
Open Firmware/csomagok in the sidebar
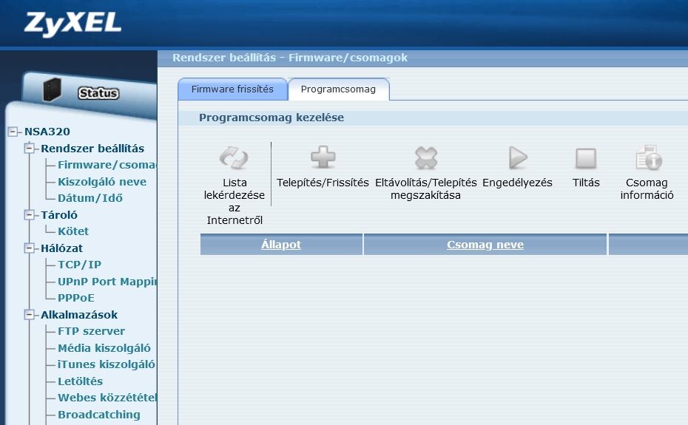(107, 165)
